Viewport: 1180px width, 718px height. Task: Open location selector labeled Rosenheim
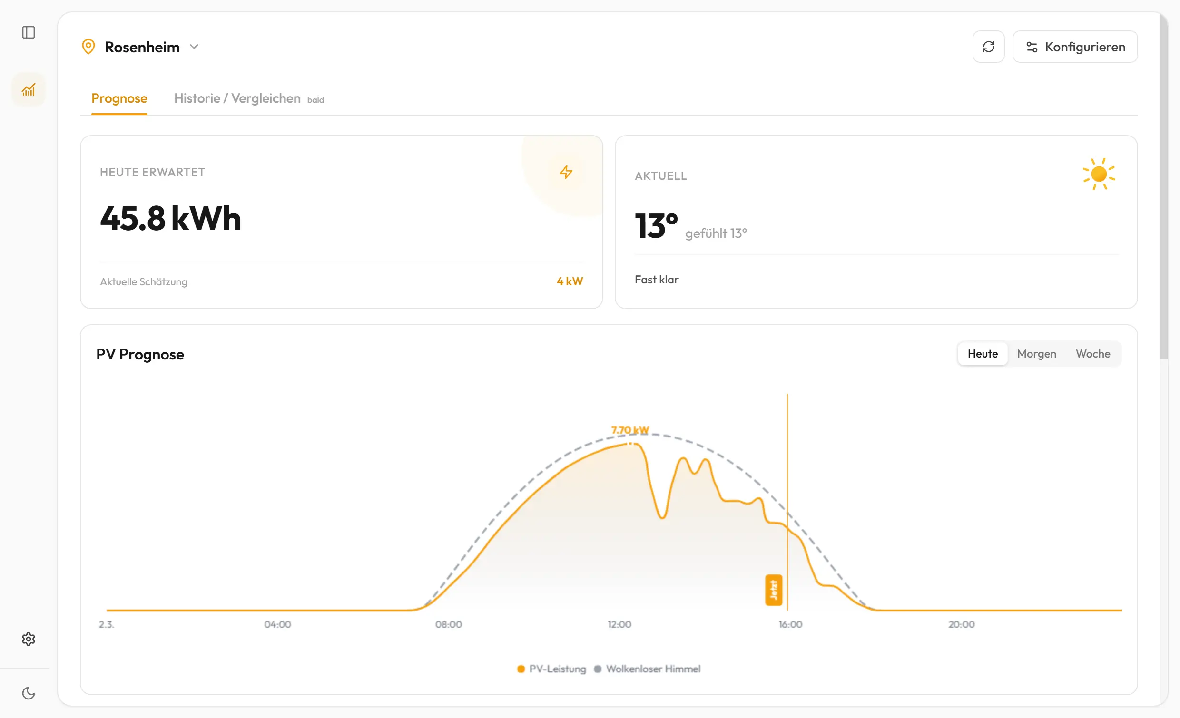click(x=142, y=48)
